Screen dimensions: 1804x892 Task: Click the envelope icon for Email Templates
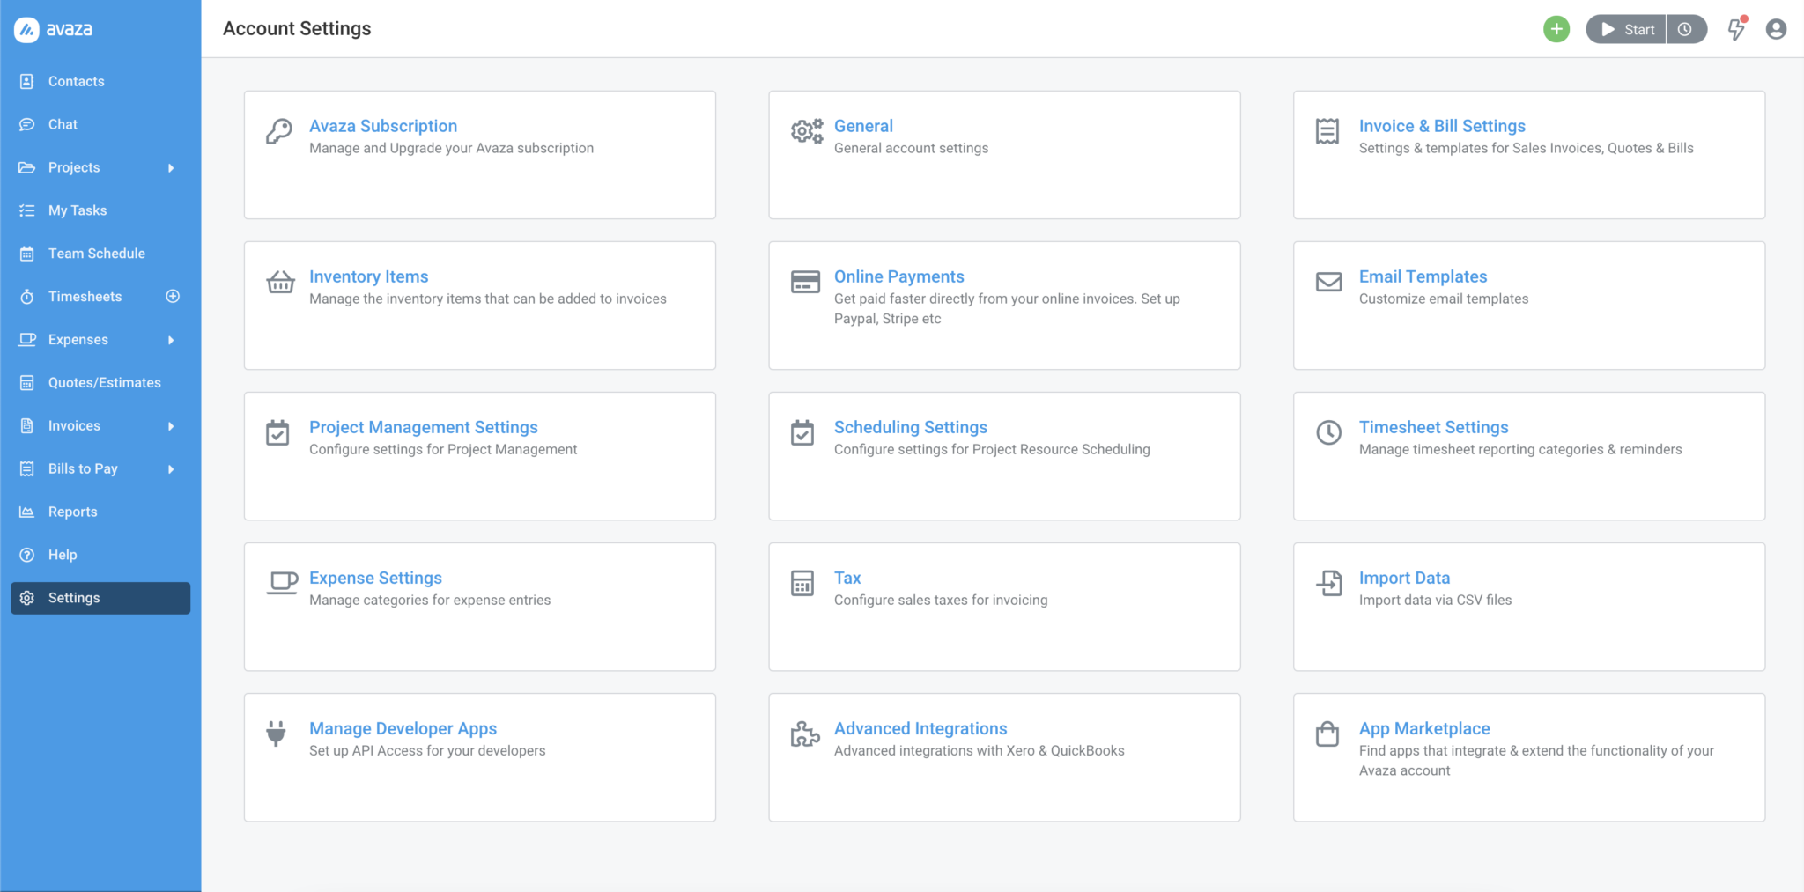coord(1328,282)
